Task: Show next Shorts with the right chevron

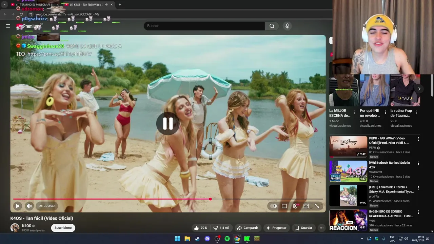Action: click(x=419, y=89)
